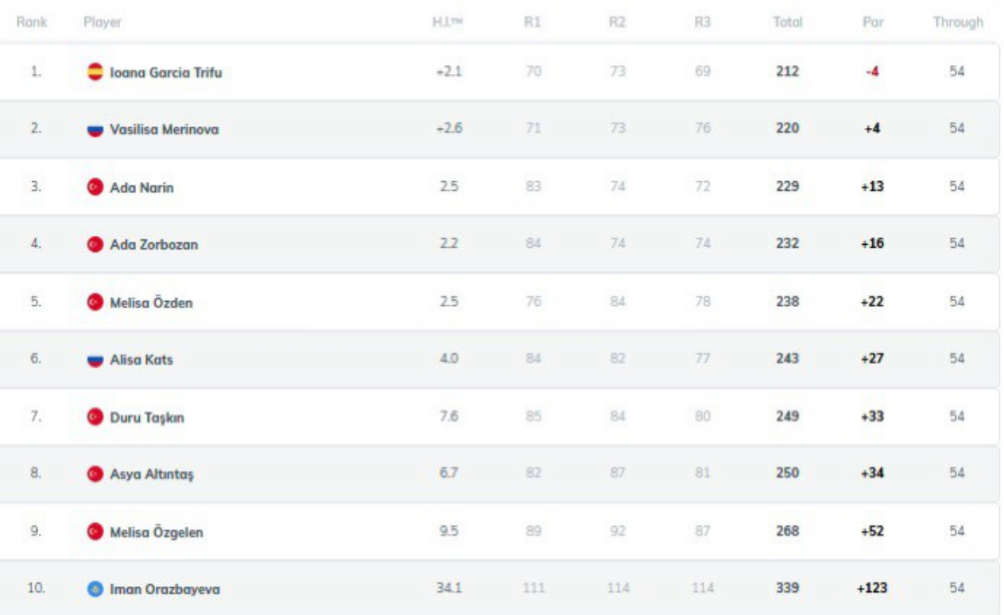Open player Vasilisa Merinova's profile link

[164, 130]
